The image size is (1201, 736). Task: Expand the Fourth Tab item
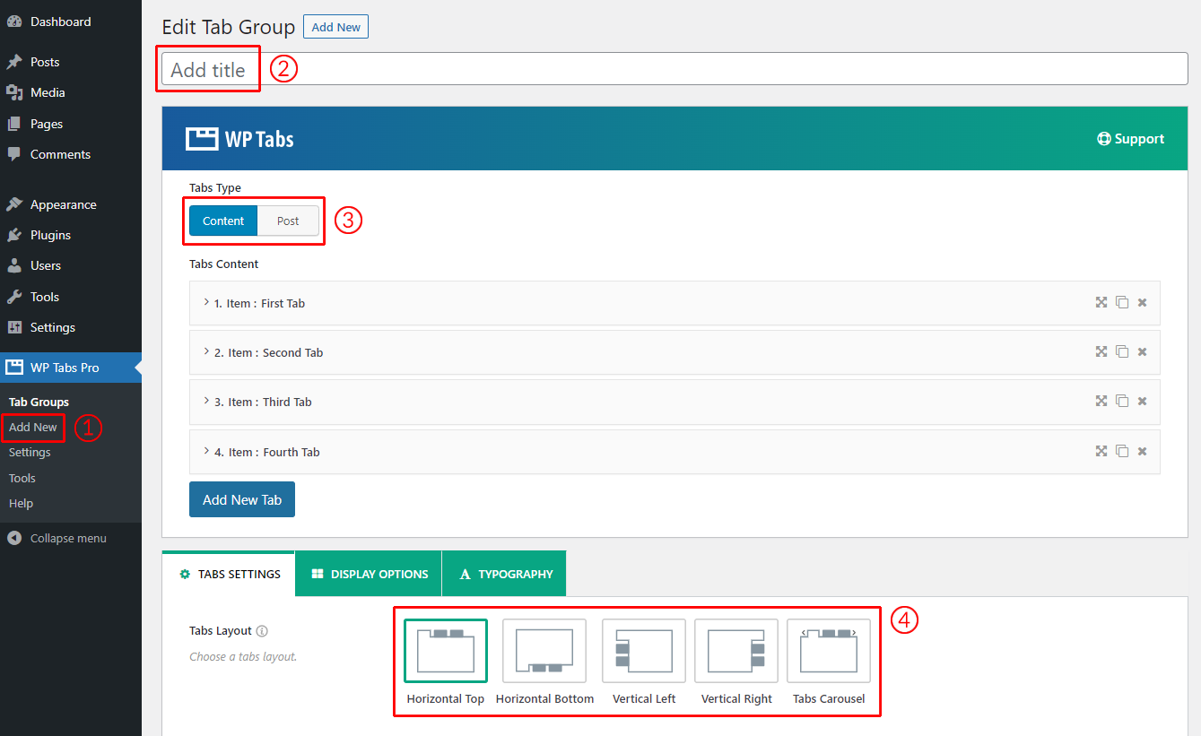click(207, 452)
